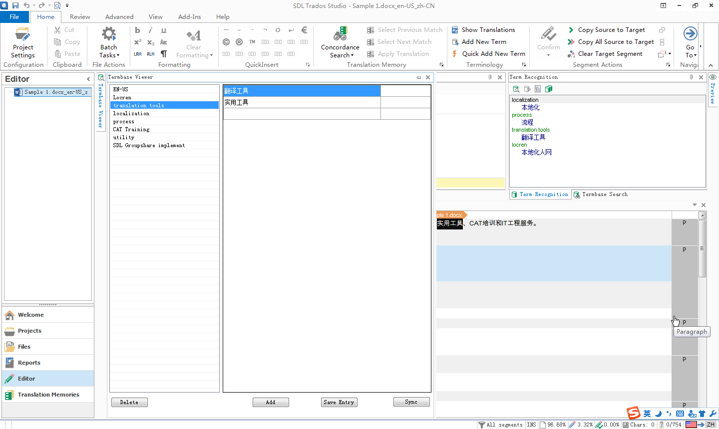
Task: Toggle italic formatting button
Action: (150, 30)
